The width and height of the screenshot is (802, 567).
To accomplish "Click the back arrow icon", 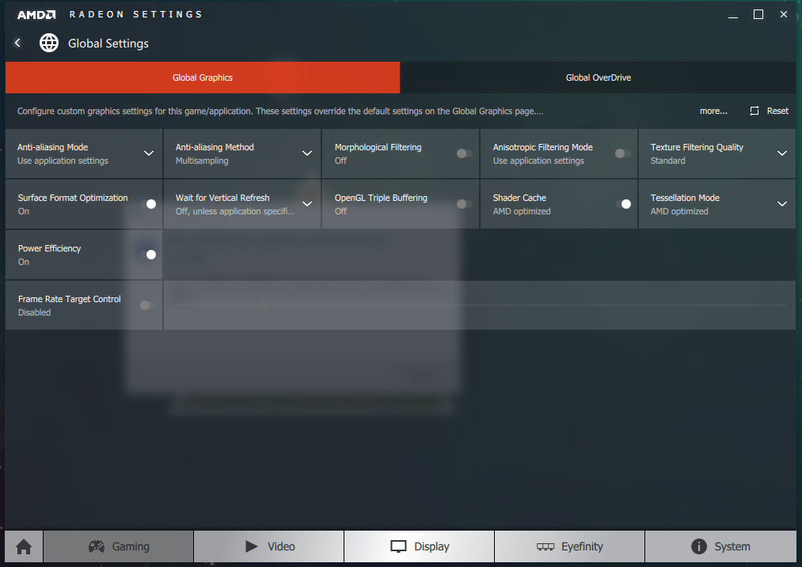I will pos(17,43).
